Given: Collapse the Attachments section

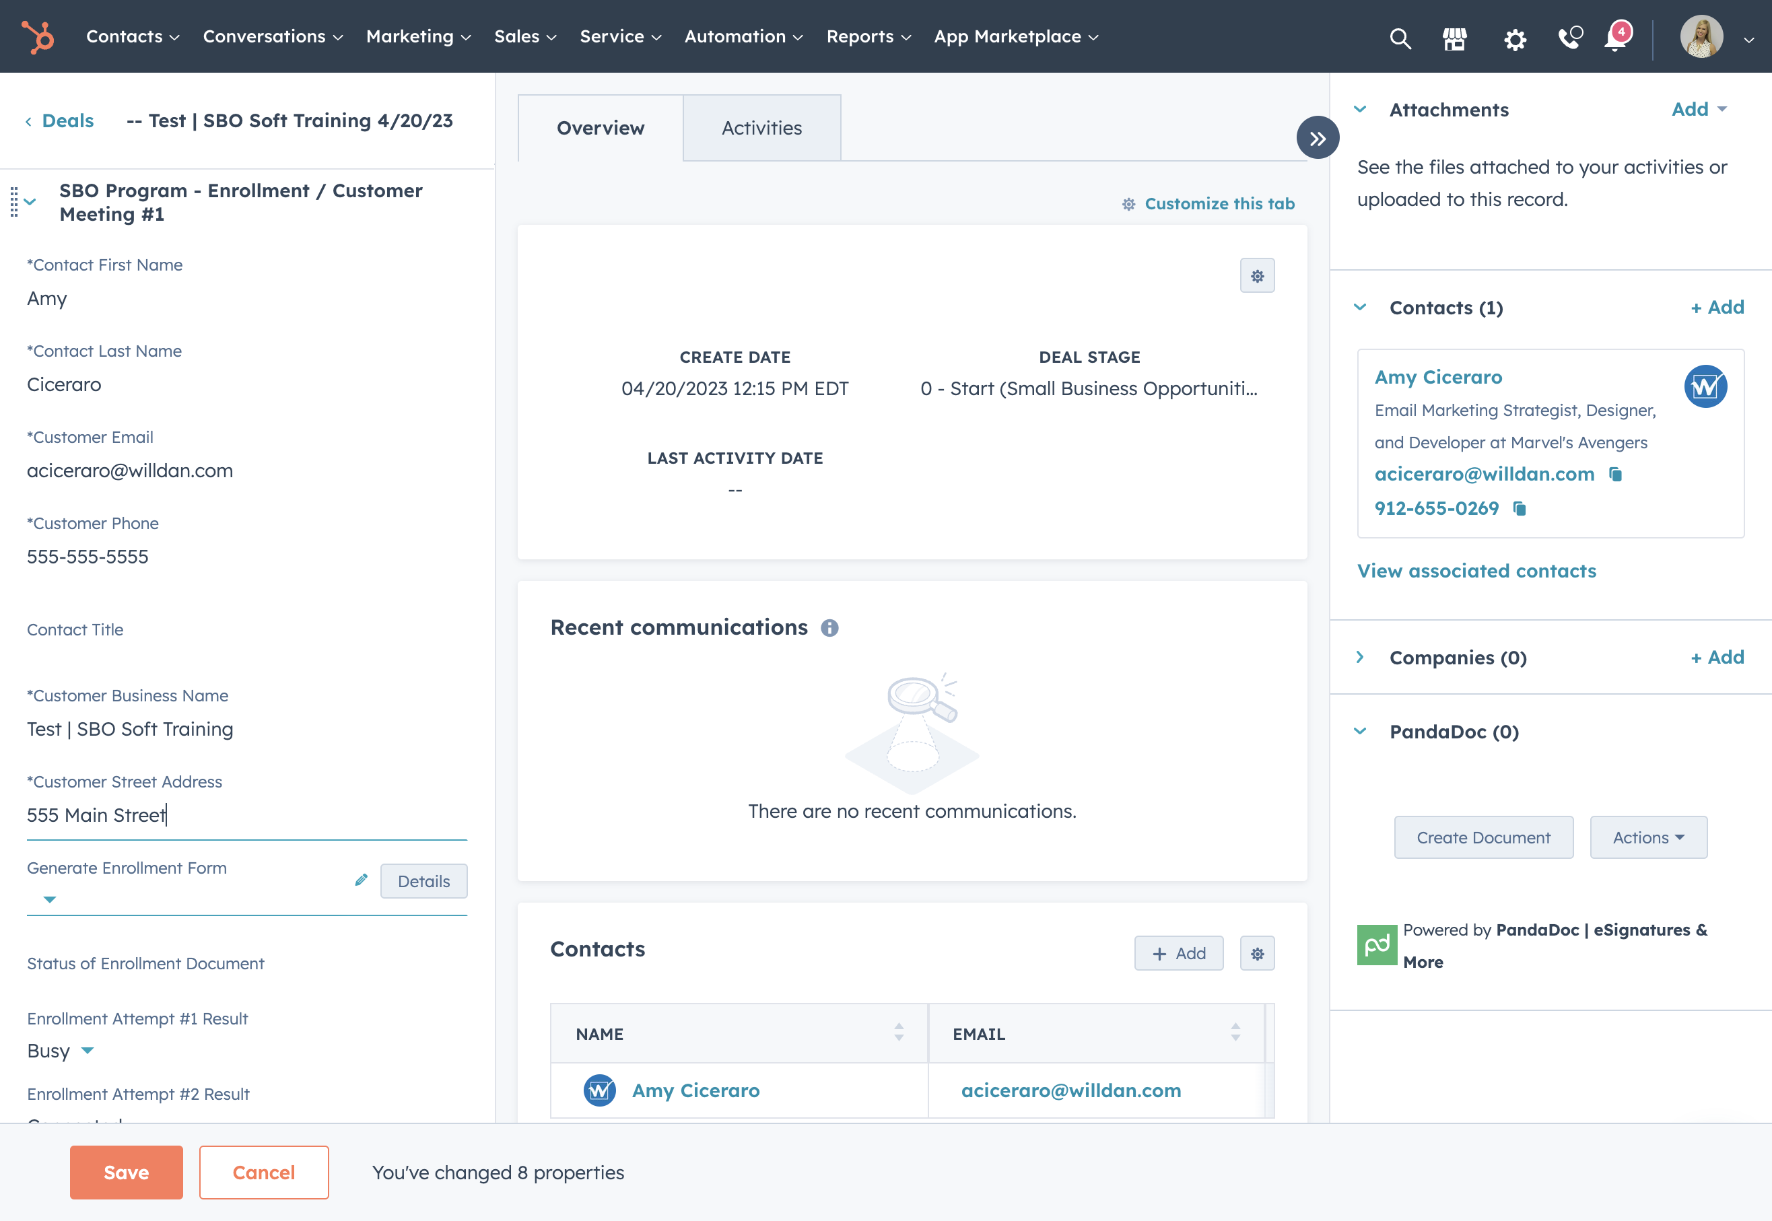Looking at the screenshot, I should pos(1361,110).
